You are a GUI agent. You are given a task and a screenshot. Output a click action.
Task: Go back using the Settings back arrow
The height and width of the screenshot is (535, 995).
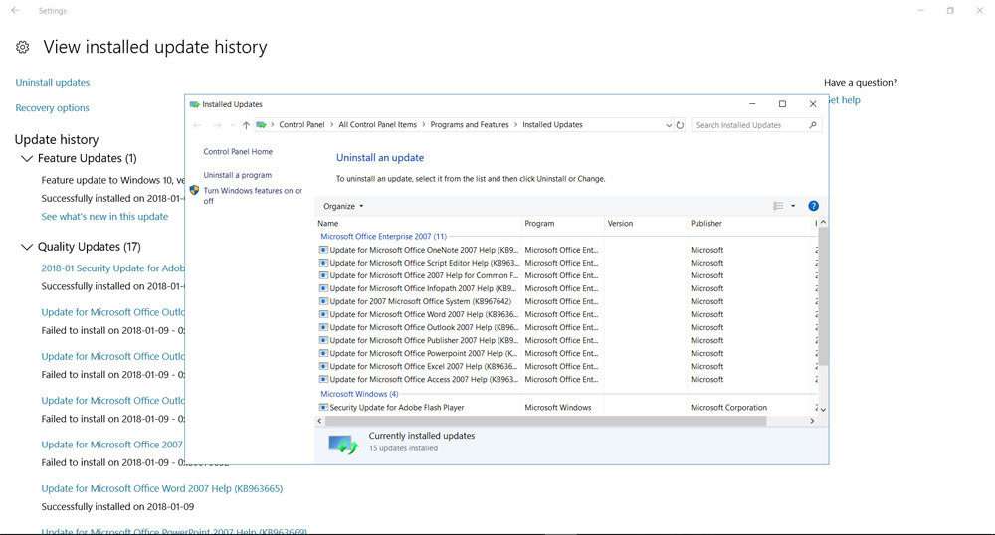[x=15, y=11]
